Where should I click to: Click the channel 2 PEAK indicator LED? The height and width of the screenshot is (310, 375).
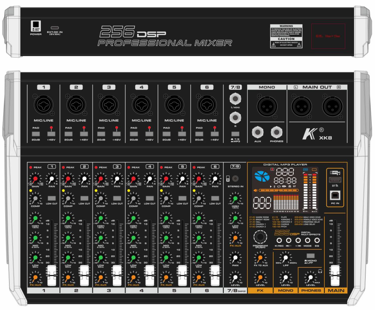pyautogui.click(x=64, y=167)
